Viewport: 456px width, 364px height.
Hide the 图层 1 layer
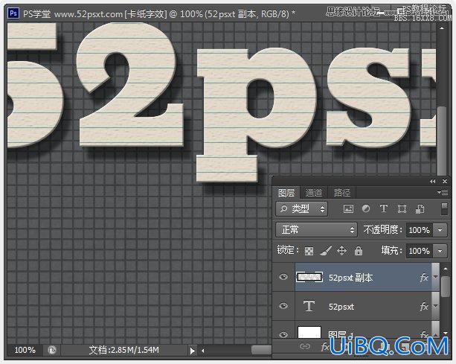pos(283,335)
